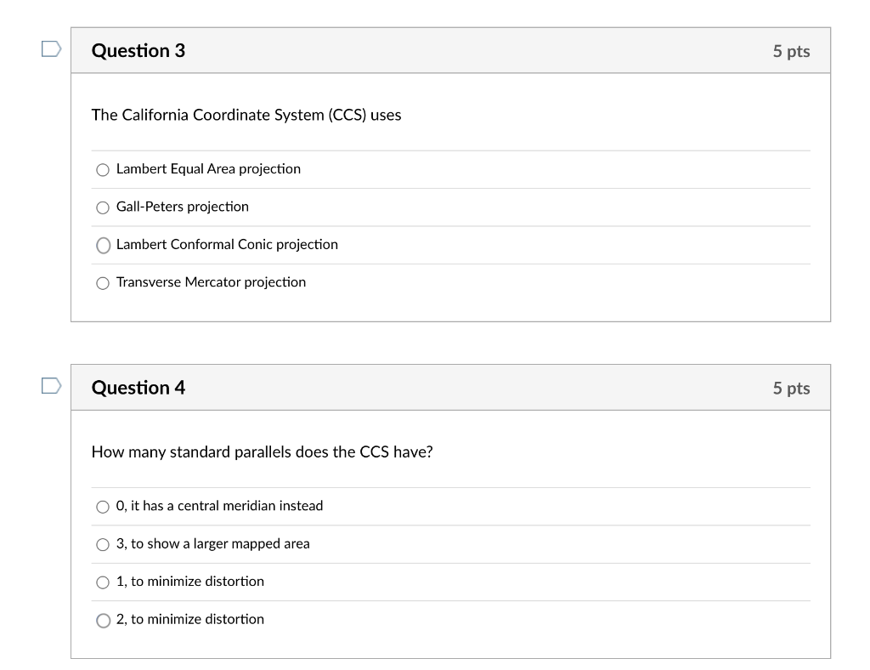Select Lambert Conformal Conic projection radio button
This screenshot has height=670, width=870.
tap(103, 246)
